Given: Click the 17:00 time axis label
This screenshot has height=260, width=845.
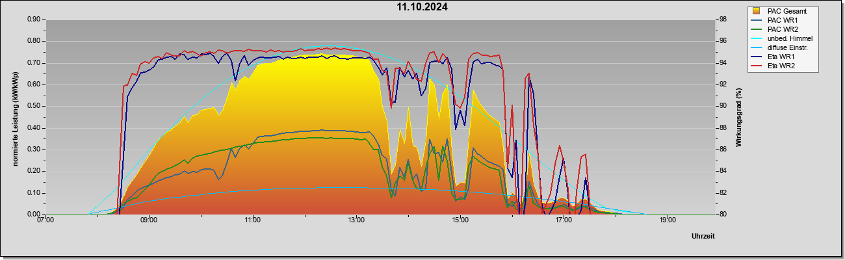Looking at the screenshot, I should coord(564,220).
